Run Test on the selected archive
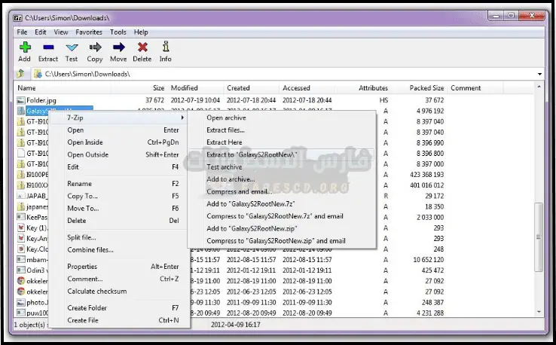The image size is (556, 345). tap(72, 51)
